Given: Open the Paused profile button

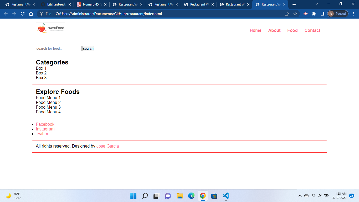Looking at the screenshot, I should coord(338,14).
